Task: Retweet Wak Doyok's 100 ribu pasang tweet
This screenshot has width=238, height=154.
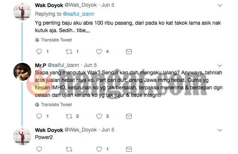Action: 69,52
